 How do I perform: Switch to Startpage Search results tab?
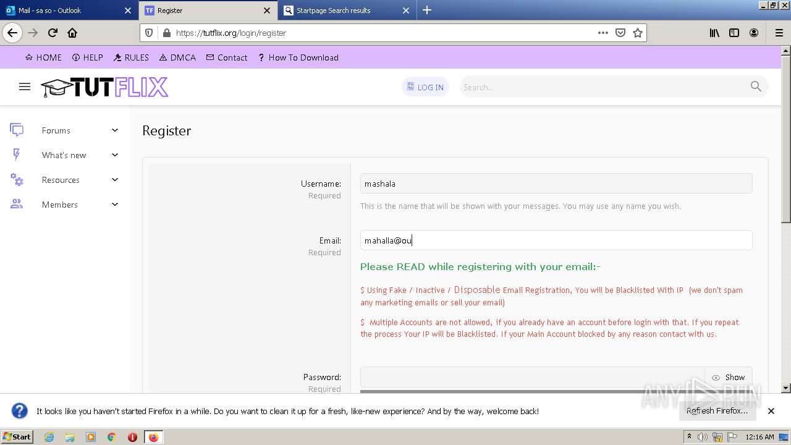[x=347, y=11]
